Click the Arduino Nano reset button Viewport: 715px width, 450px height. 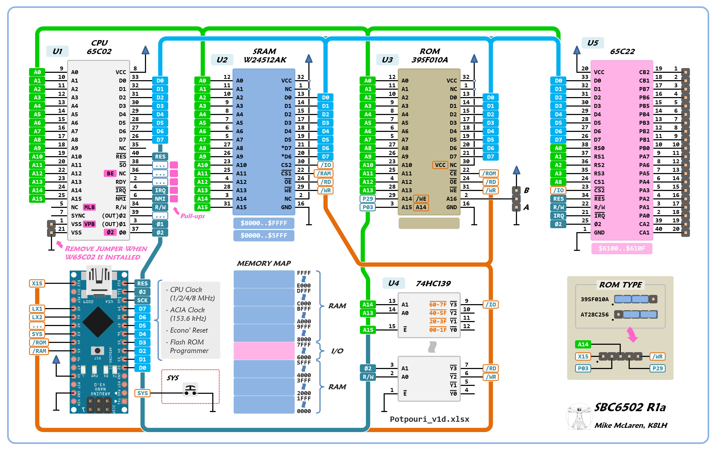click(97, 351)
